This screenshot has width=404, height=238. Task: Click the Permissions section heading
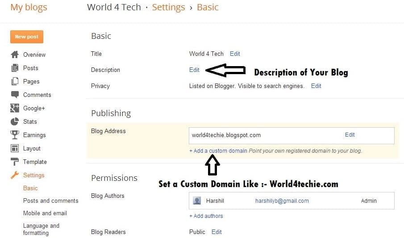(x=114, y=178)
